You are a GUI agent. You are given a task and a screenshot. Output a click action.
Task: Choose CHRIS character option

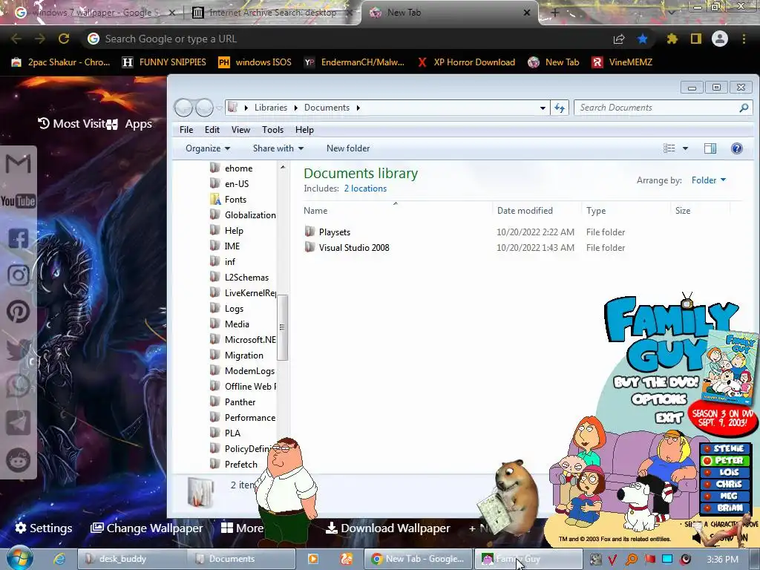(724, 484)
